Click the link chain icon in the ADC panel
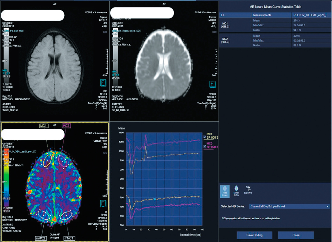This screenshot has height=242, width=332. tap(215, 32)
